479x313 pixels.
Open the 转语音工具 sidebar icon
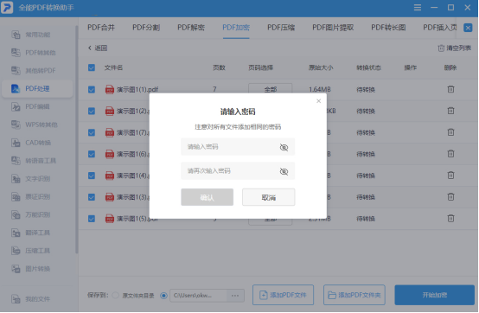(x=16, y=161)
